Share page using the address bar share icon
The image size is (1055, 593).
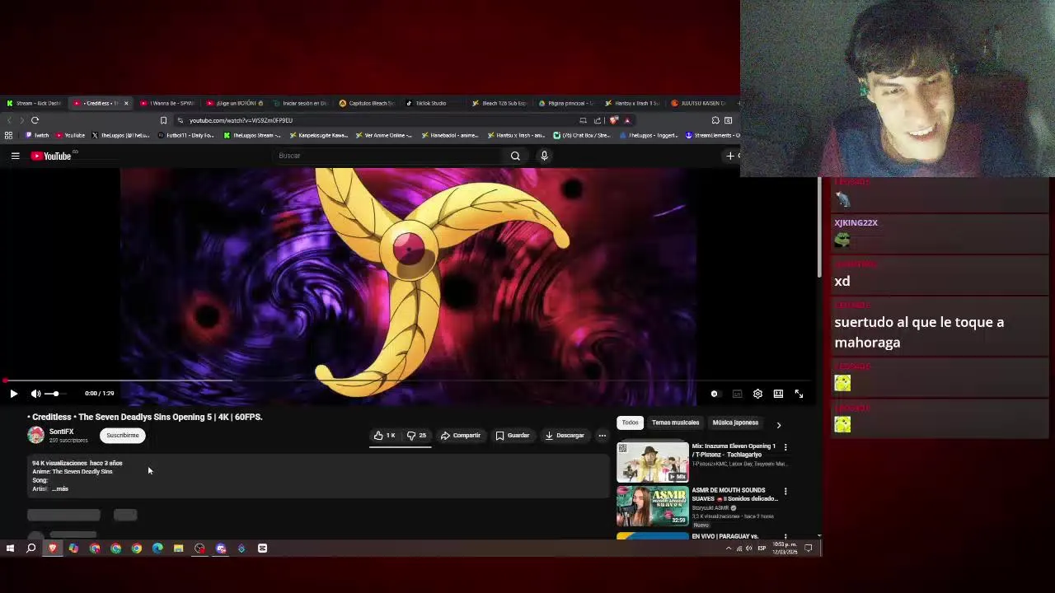pyautogui.click(x=598, y=120)
